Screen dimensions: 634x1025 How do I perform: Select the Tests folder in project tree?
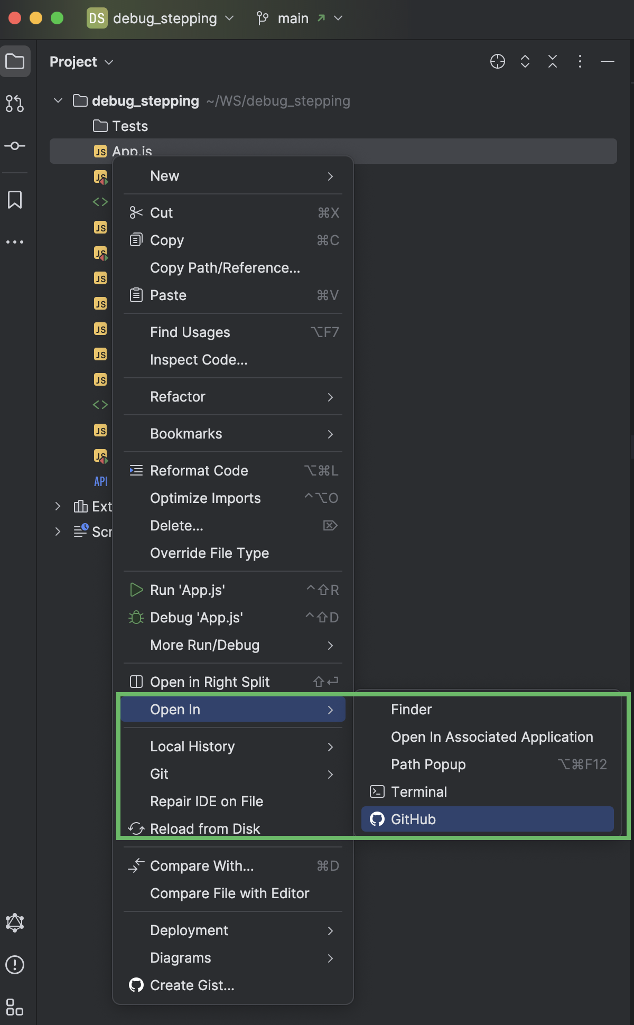point(130,126)
